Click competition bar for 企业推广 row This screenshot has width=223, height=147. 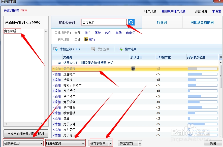click(x=203, y=74)
